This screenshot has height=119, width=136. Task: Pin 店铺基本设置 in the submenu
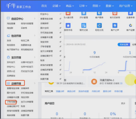click(x=61, y=37)
